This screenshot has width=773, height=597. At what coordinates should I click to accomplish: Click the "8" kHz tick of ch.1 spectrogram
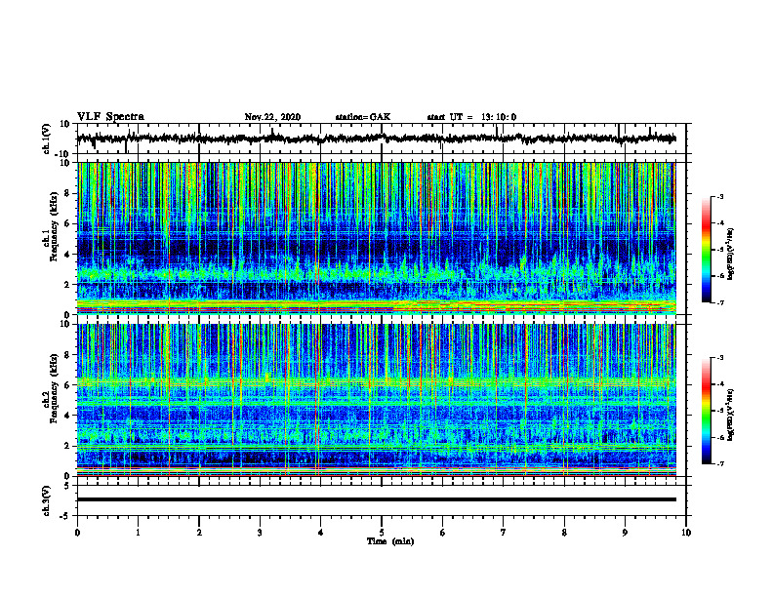68,193
